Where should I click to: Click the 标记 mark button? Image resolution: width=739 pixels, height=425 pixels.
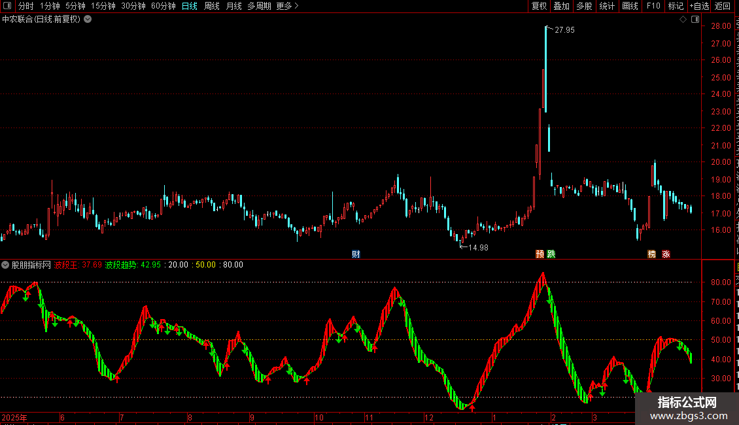676,6
